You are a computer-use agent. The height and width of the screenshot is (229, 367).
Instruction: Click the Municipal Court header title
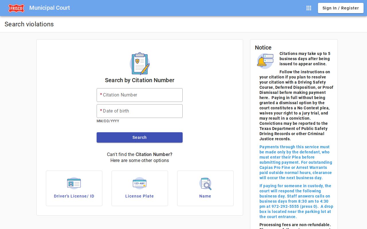click(50, 8)
